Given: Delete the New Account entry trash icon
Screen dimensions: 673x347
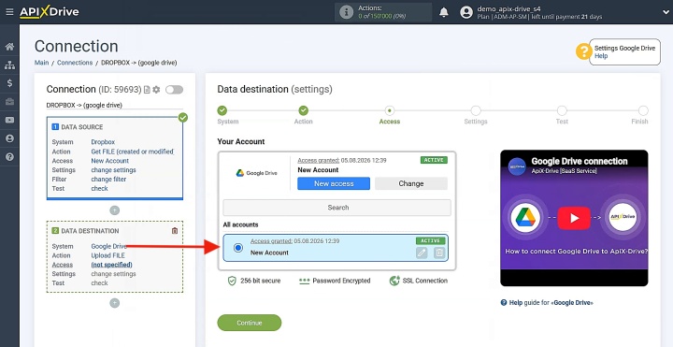Looking at the screenshot, I should pyautogui.click(x=439, y=253).
